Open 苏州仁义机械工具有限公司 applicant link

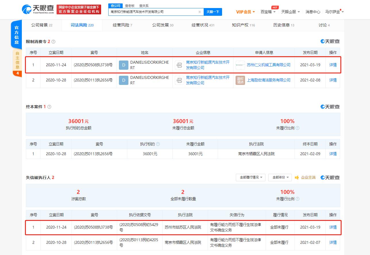click(269, 65)
